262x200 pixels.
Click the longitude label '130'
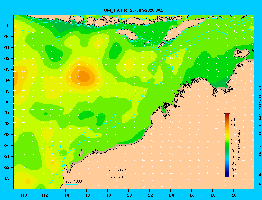tap(233, 195)
